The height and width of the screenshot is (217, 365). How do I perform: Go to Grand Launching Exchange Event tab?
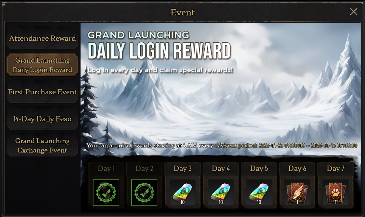42,146
